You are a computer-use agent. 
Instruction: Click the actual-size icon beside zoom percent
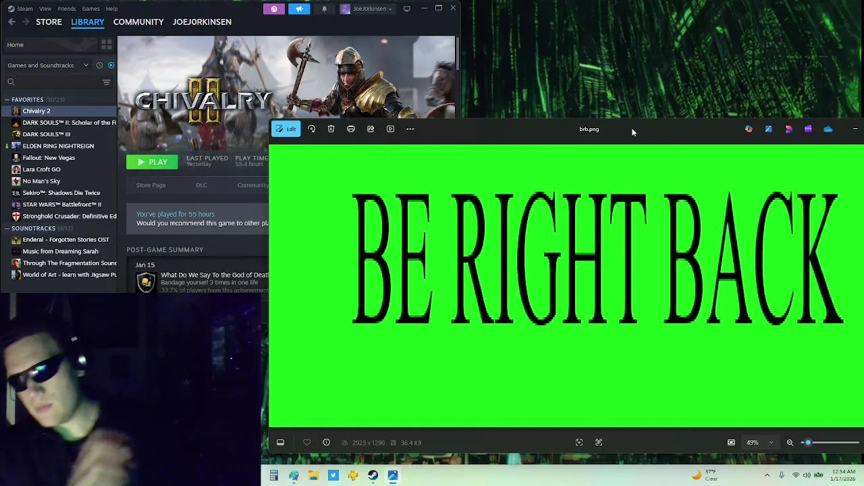(731, 443)
